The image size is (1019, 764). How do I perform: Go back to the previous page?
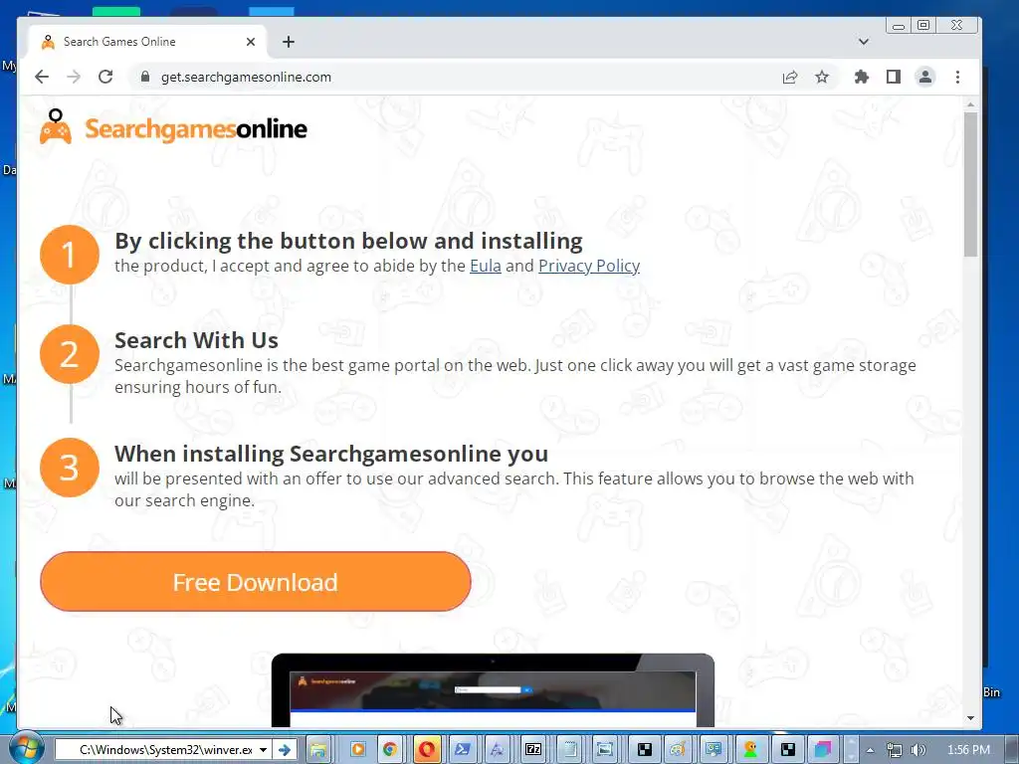point(42,77)
